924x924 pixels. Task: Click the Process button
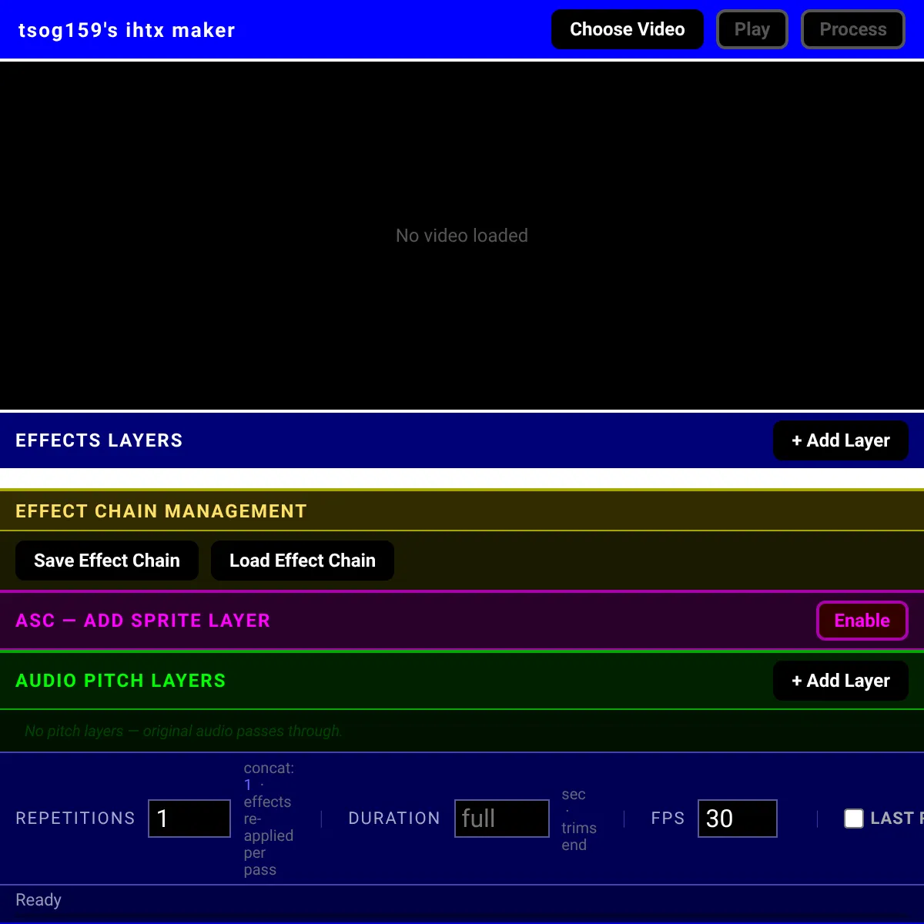pyautogui.click(x=853, y=29)
